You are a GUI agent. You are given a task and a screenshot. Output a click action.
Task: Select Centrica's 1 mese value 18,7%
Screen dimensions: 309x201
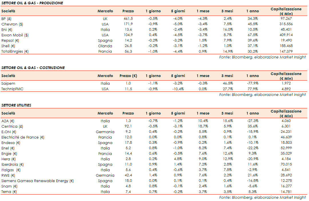coord(203,126)
